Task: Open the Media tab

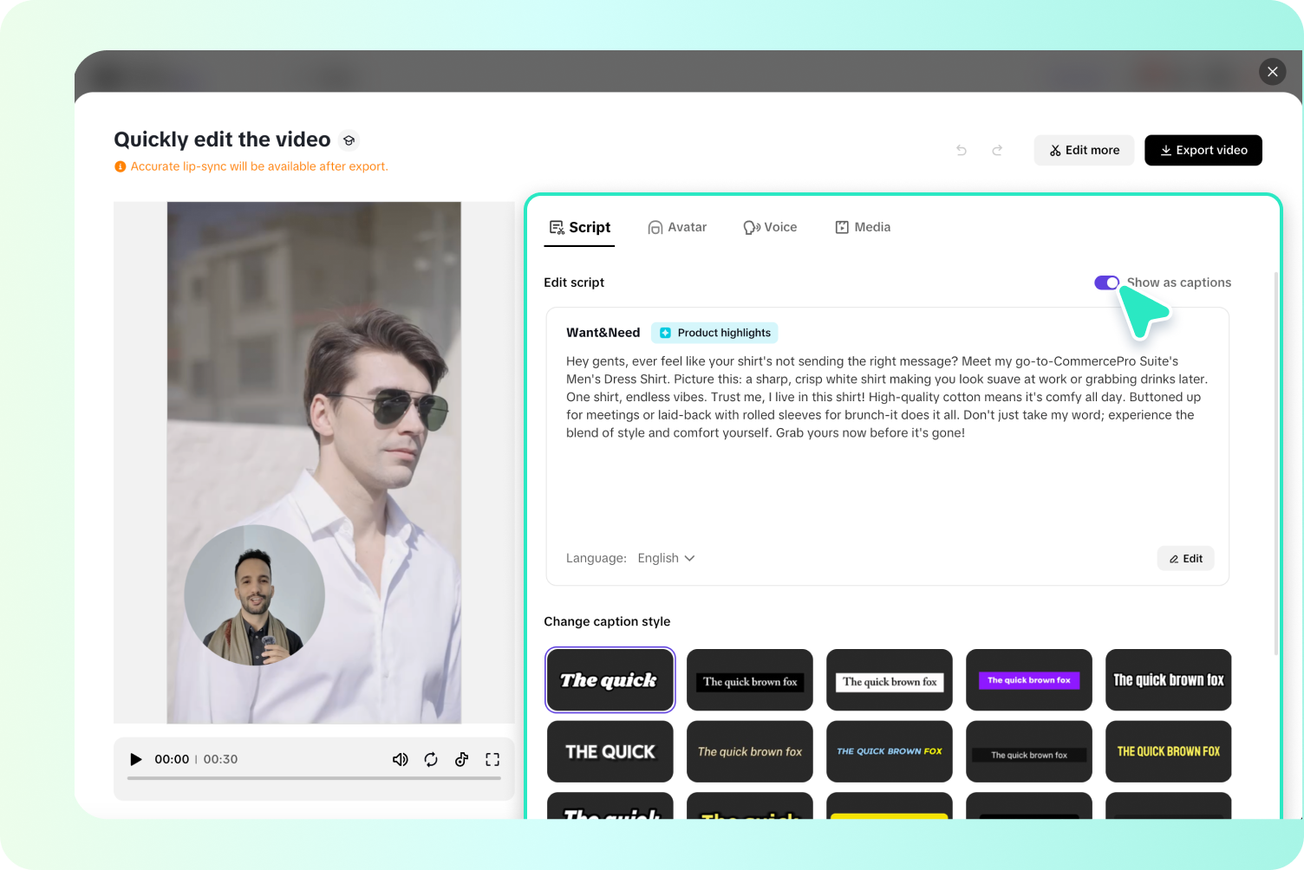Action: pyautogui.click(x=863, y=227)
